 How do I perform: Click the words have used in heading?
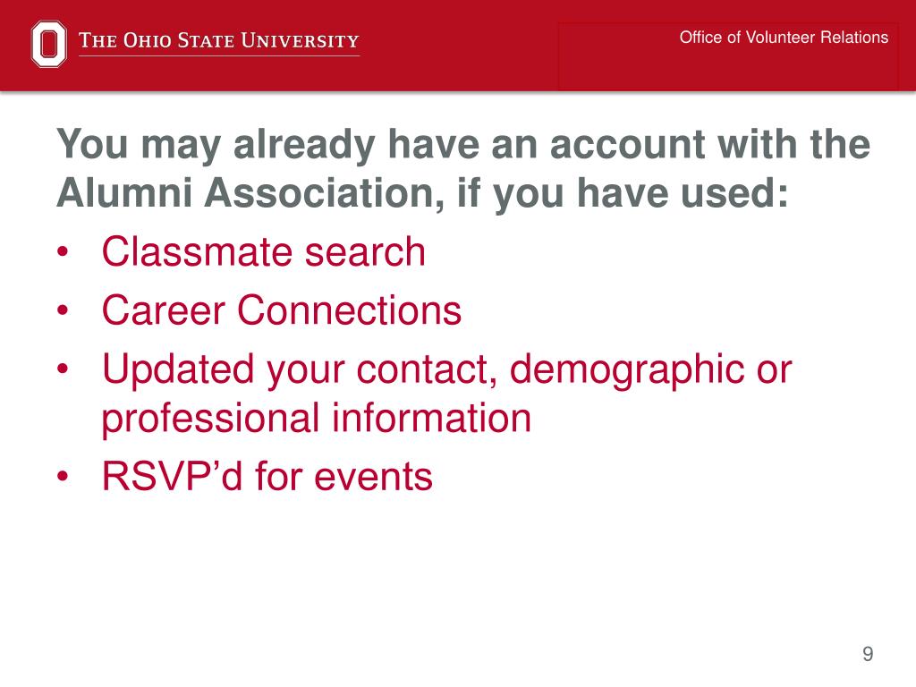683,192
